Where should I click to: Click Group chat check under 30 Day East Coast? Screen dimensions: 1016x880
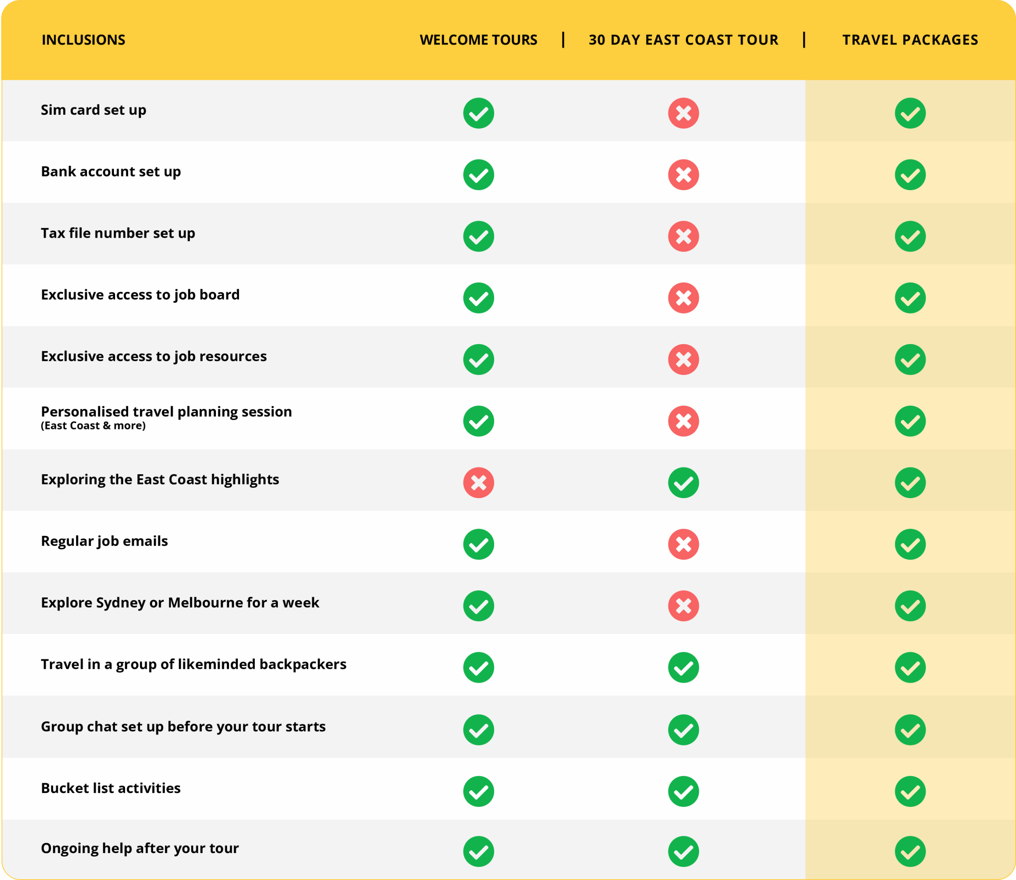pyautogui.click(x=683, y=730)
